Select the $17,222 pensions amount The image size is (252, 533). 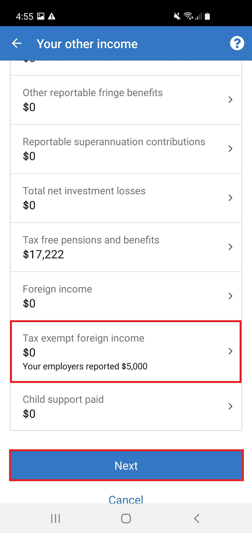pos(43,254)
